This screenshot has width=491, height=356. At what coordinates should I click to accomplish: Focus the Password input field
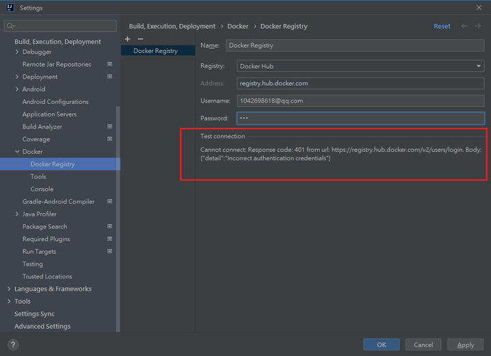361,118
